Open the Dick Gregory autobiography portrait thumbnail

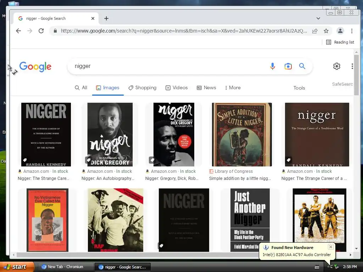[x=110, y=134]
